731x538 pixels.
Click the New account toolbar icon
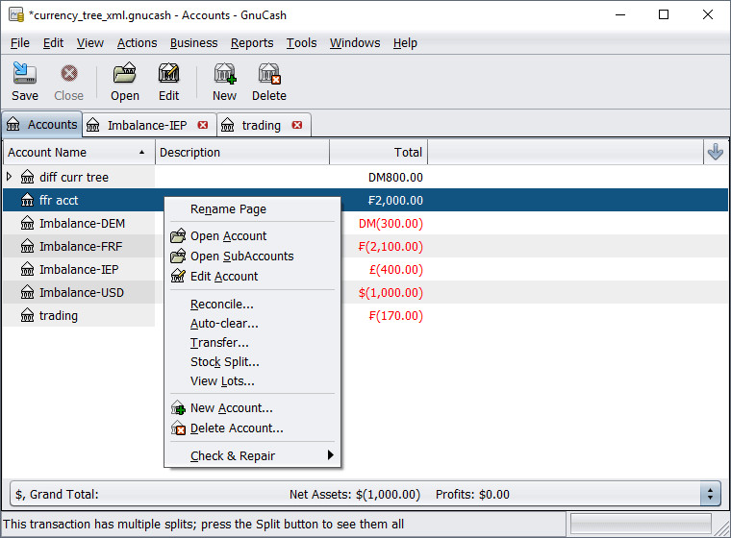pos(224,82)
